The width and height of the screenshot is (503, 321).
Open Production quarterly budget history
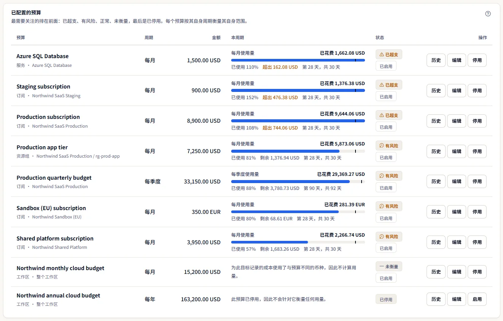point(436,181)
